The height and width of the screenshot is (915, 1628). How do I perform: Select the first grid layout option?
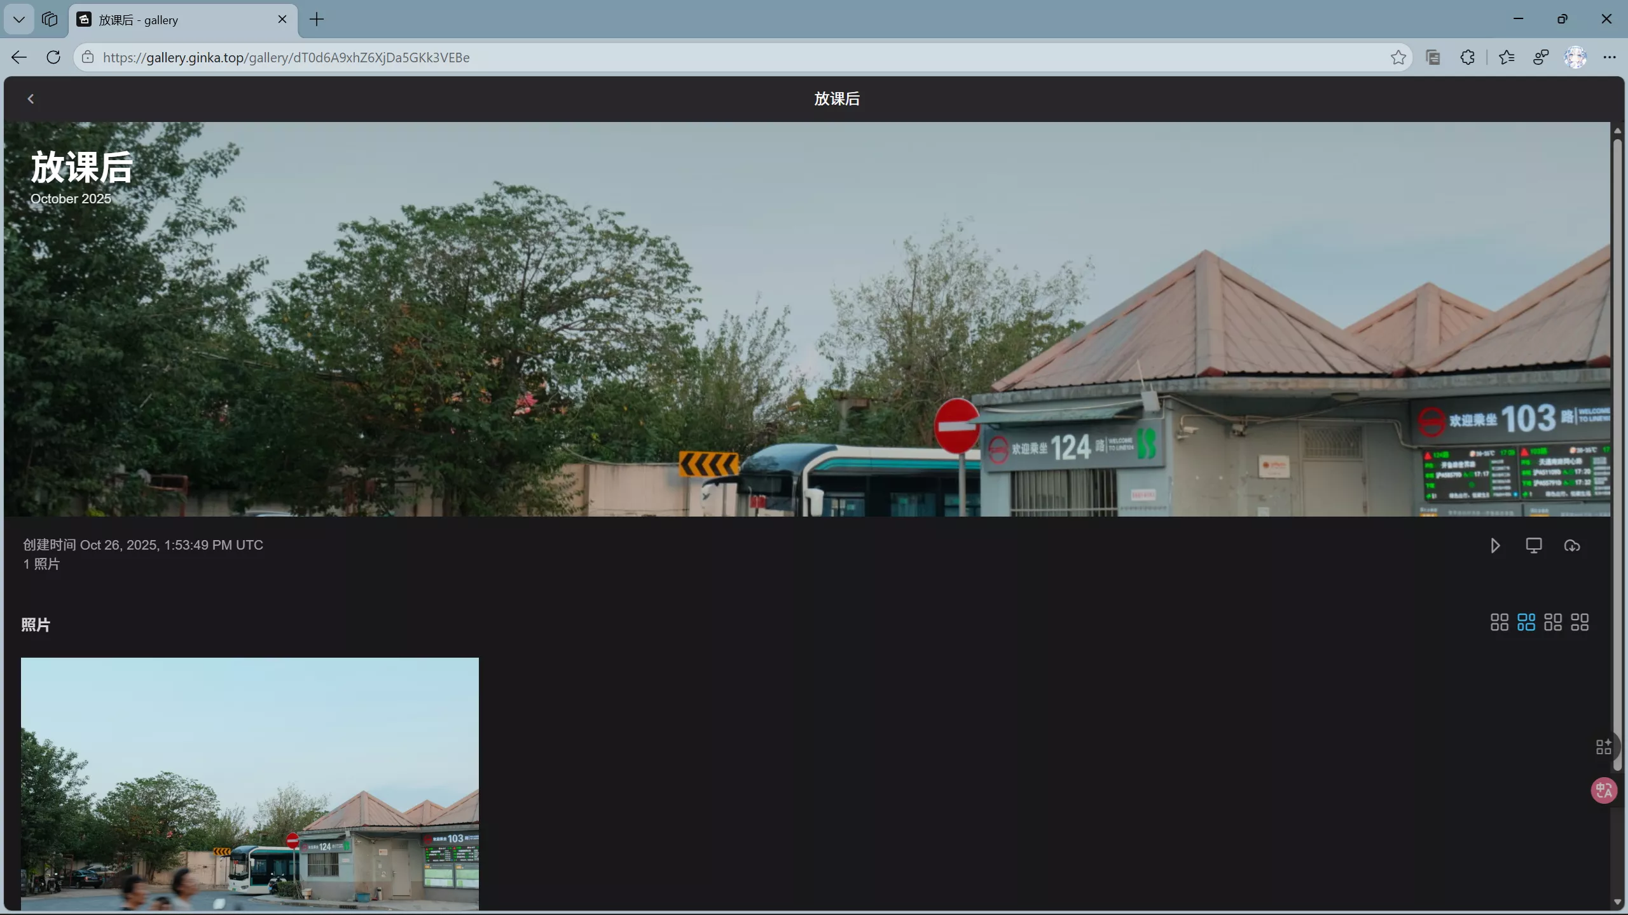coord(1499,622)
